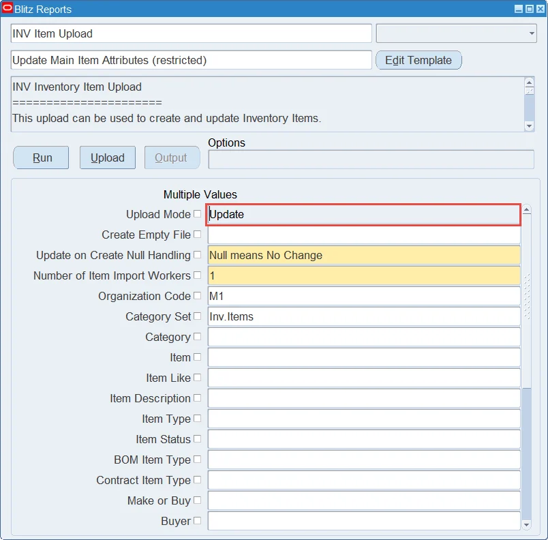This screenshot has height=540, width=548.
Task: Tick Item Like multiple values checkbox
Action: pyautogui.click(x=198, y=377)
